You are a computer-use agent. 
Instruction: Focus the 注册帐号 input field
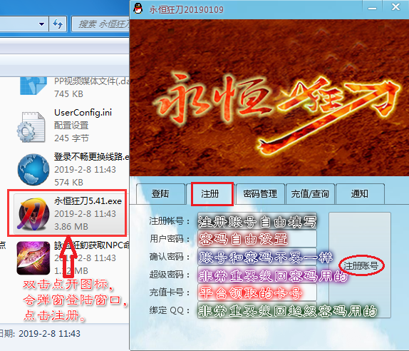click(x=257, y=221)
